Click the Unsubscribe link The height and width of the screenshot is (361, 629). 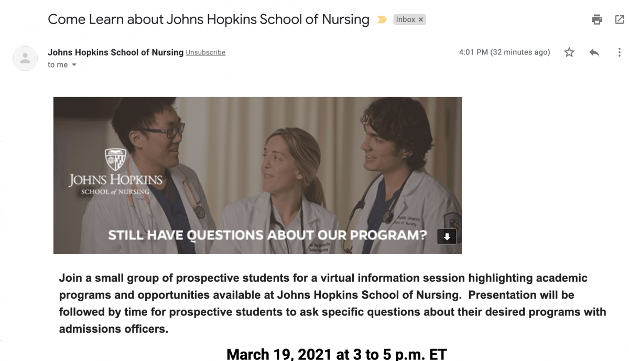coord(205,52)
